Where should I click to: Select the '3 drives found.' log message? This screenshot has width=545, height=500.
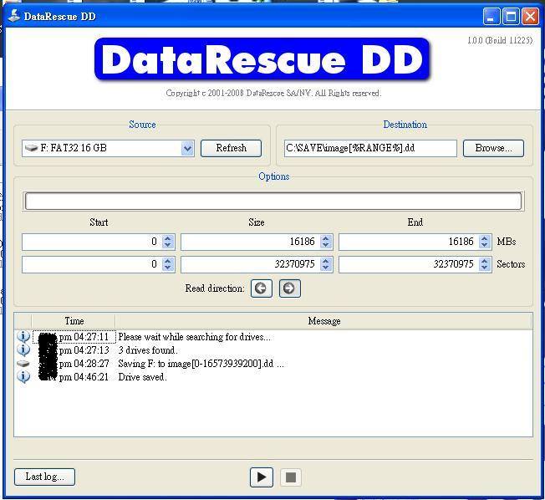click(148, 350)
